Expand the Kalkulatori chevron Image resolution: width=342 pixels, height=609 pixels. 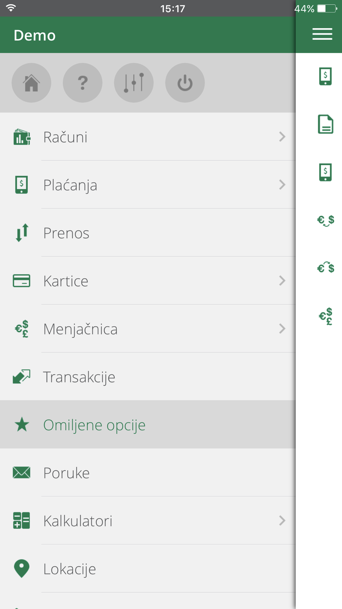282,521
